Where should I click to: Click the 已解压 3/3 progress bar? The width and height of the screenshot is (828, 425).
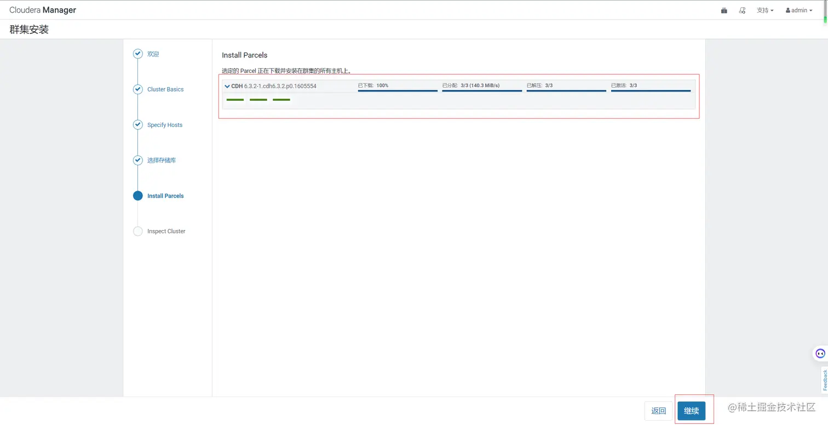coord(566,90)
